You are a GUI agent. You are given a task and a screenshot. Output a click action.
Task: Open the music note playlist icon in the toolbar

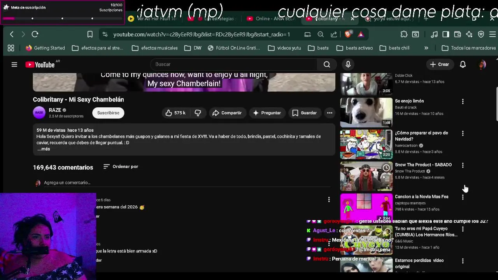434,34
